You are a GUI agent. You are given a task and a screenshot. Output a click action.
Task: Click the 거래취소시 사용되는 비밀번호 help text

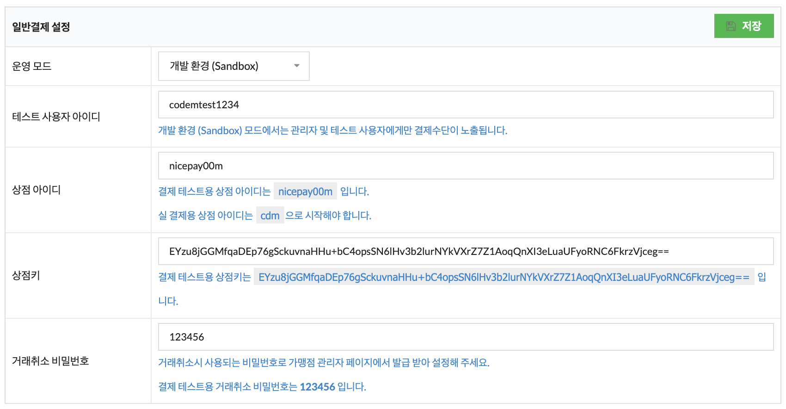[x=324, y=363]
